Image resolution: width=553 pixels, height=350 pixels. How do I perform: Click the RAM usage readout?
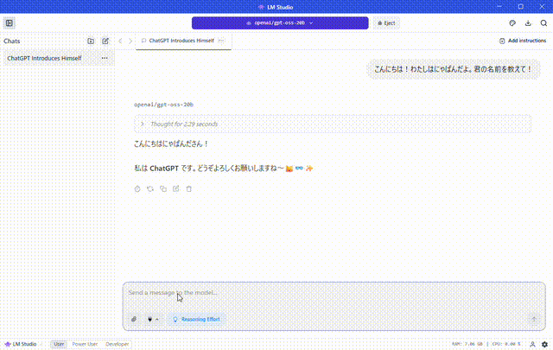(467, 344)
